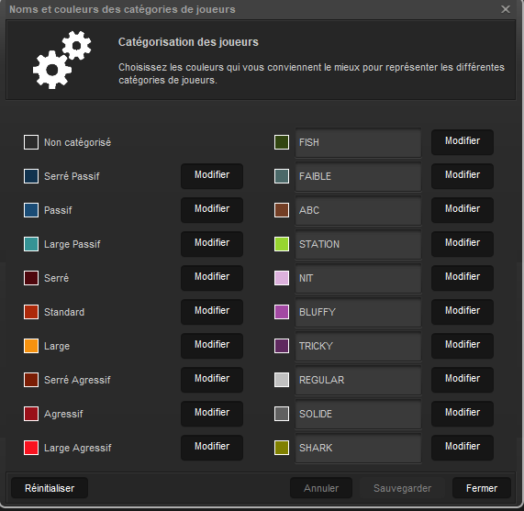This screenshot has height=511, width=524.
Task: Click the Fermer button
Action: [x=482, y=488]
